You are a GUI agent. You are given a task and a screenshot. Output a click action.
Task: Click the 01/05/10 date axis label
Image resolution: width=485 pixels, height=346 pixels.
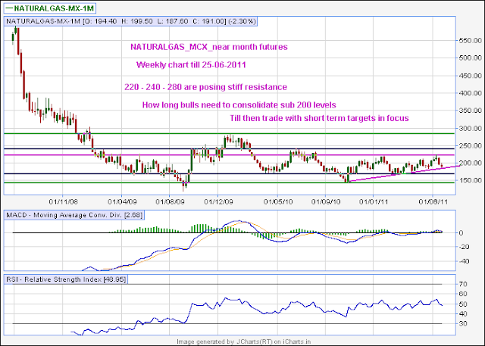click(x=278, y=201)
